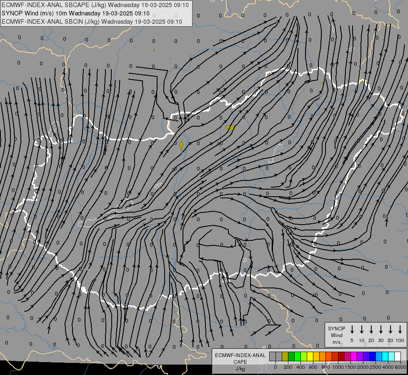408x375 pixels.
Task: Pick the amber swatch left of 800
Action: tap(316, 356)
